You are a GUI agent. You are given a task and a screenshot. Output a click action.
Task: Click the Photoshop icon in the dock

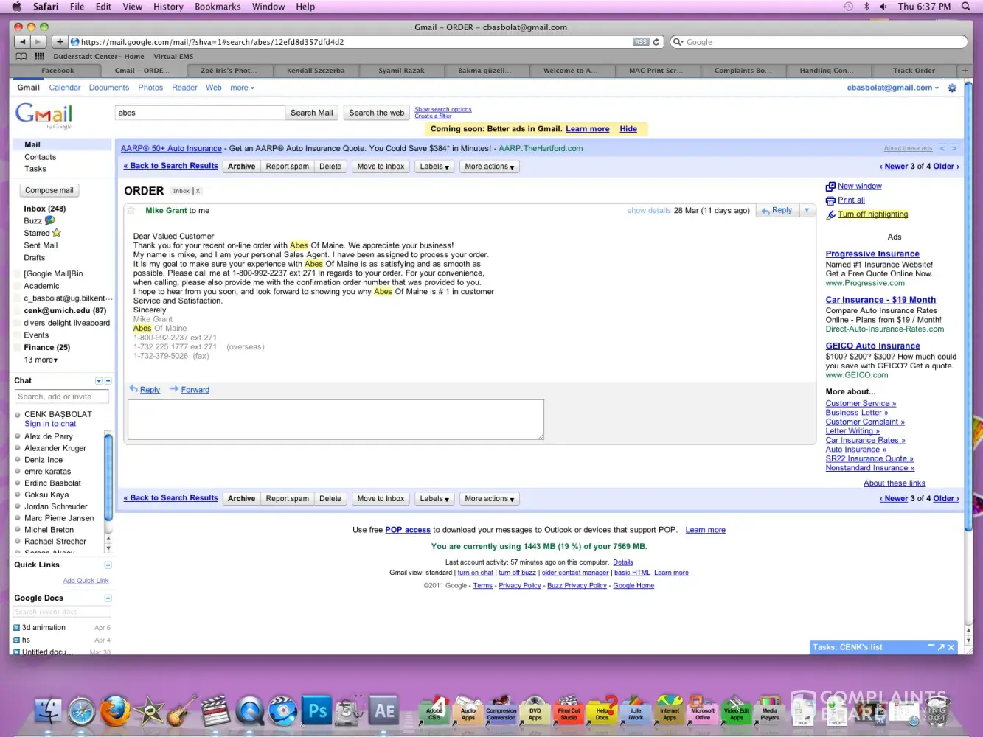[x=317, y=710]
